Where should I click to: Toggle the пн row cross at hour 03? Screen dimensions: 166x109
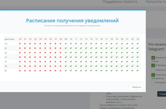[x=35, y=44]
